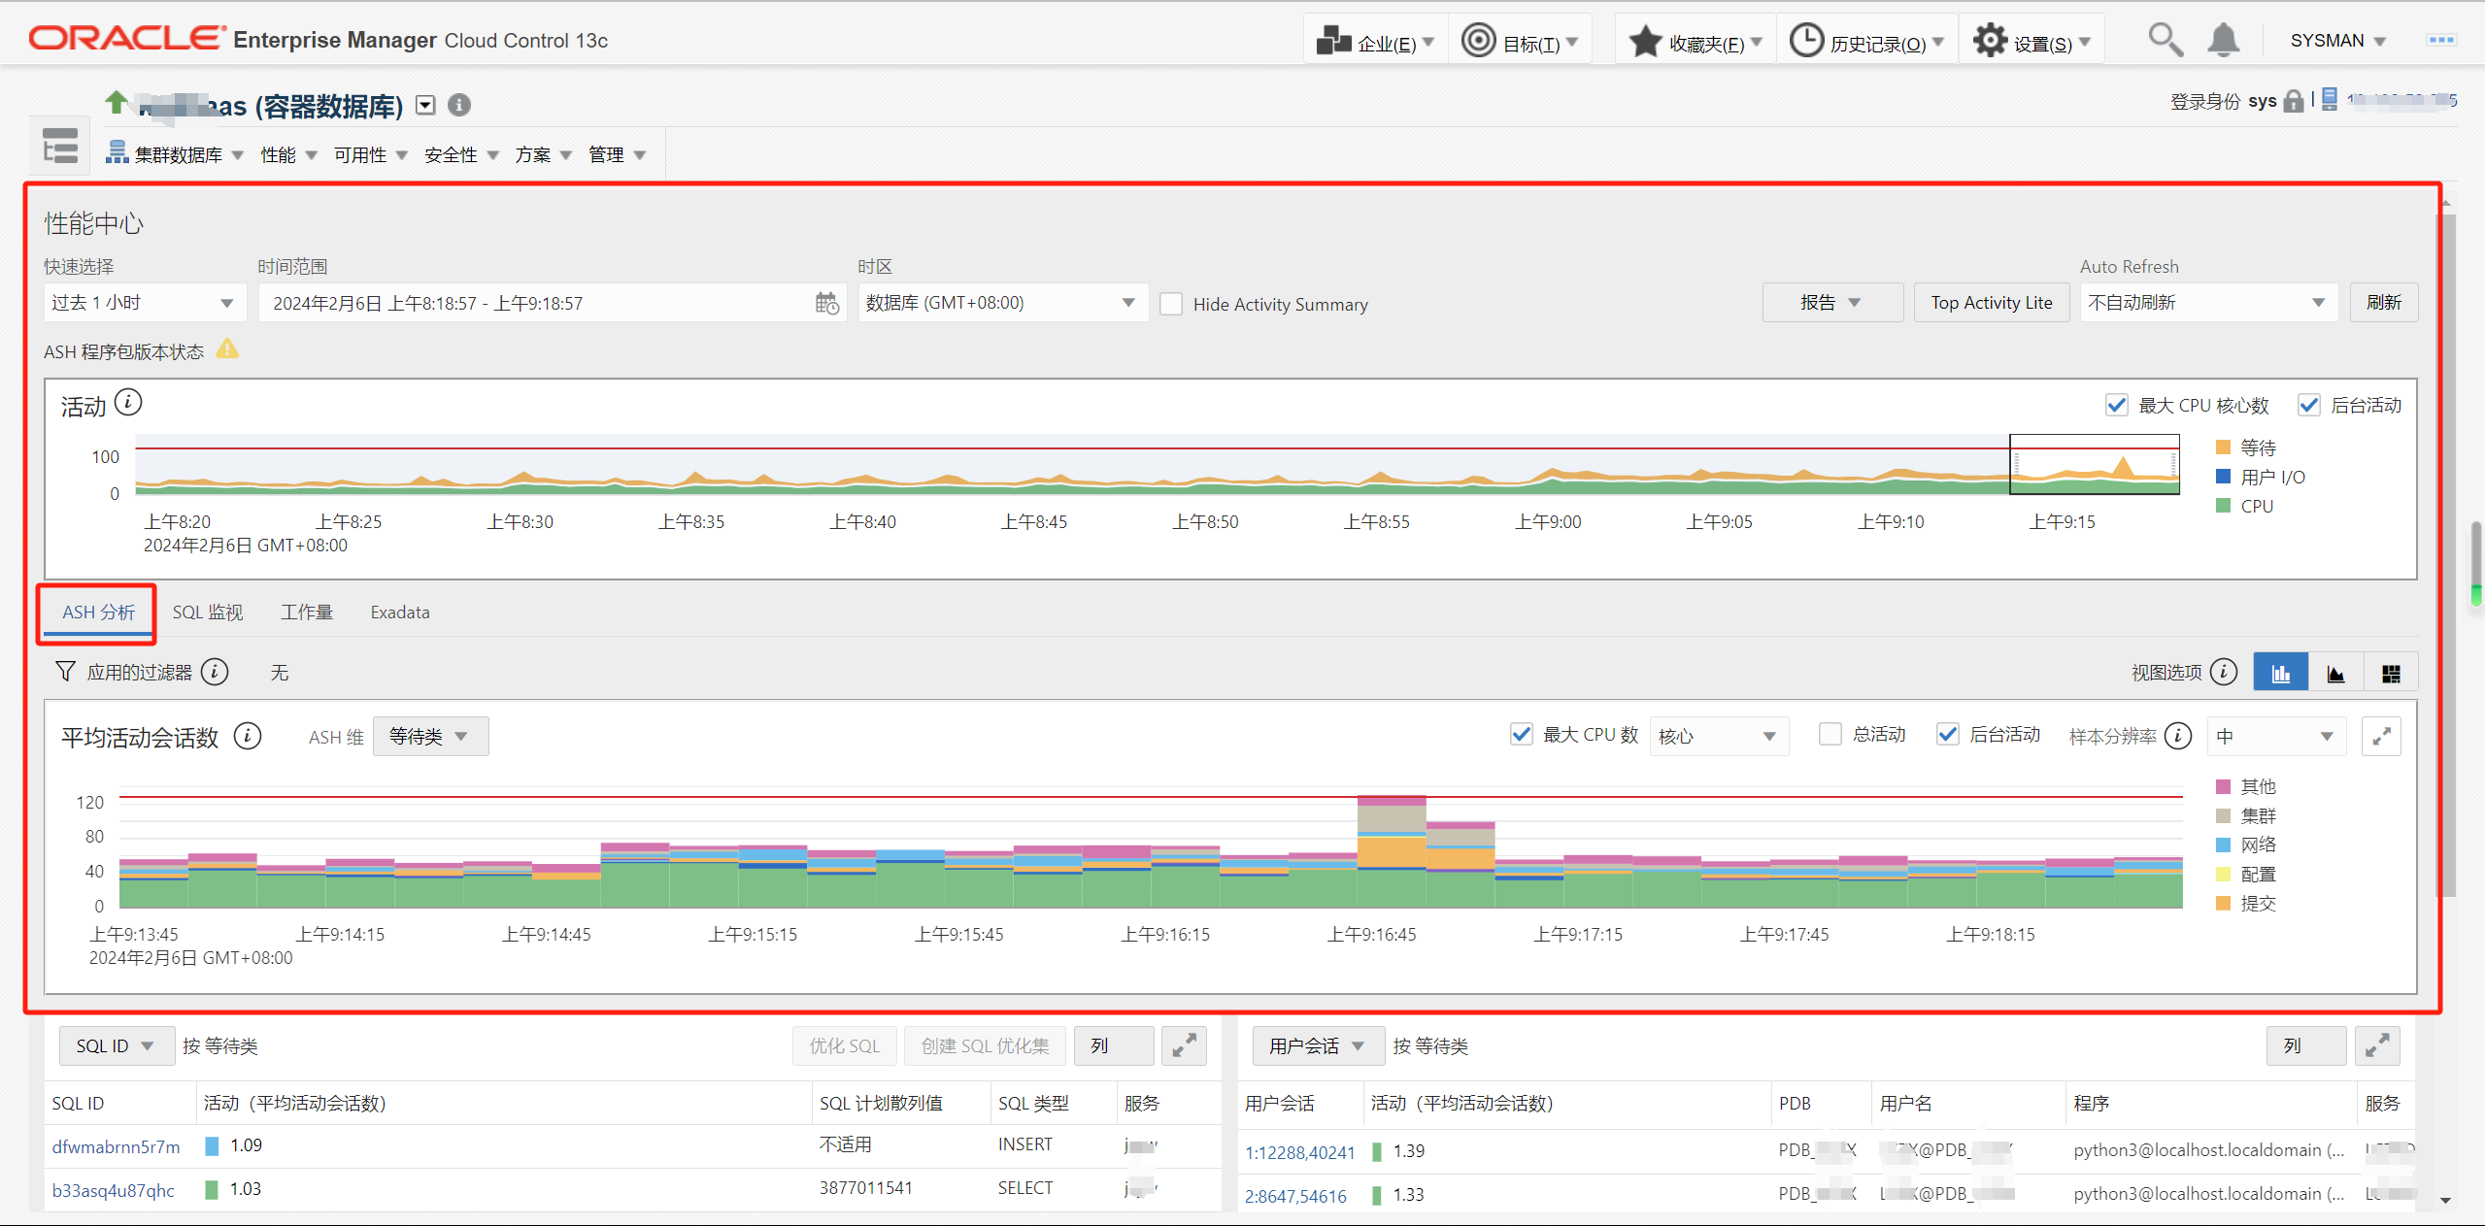The height and width of the screenshot is (1226, 2485).
Task: Click the green up-arrow status icon
Action: tap(117, 101)
